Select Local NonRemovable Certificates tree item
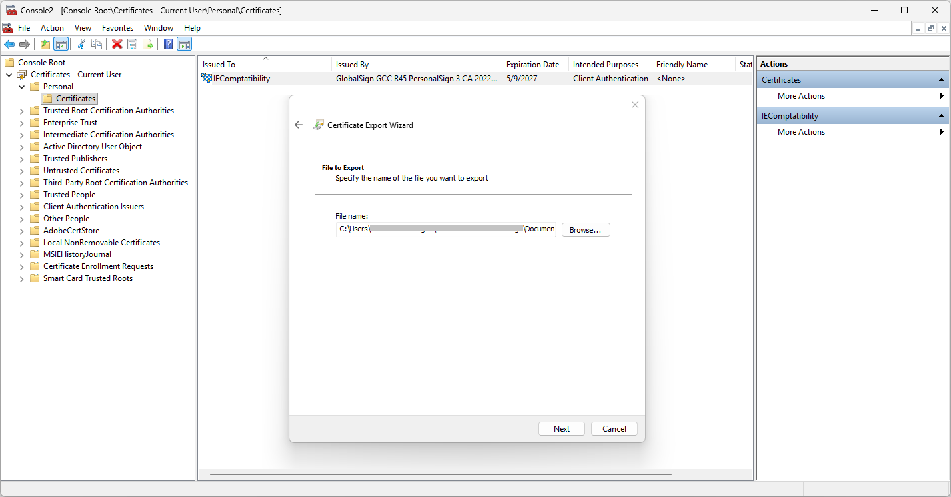This screenshot has width=951, height=497. [x=101, y=243]
